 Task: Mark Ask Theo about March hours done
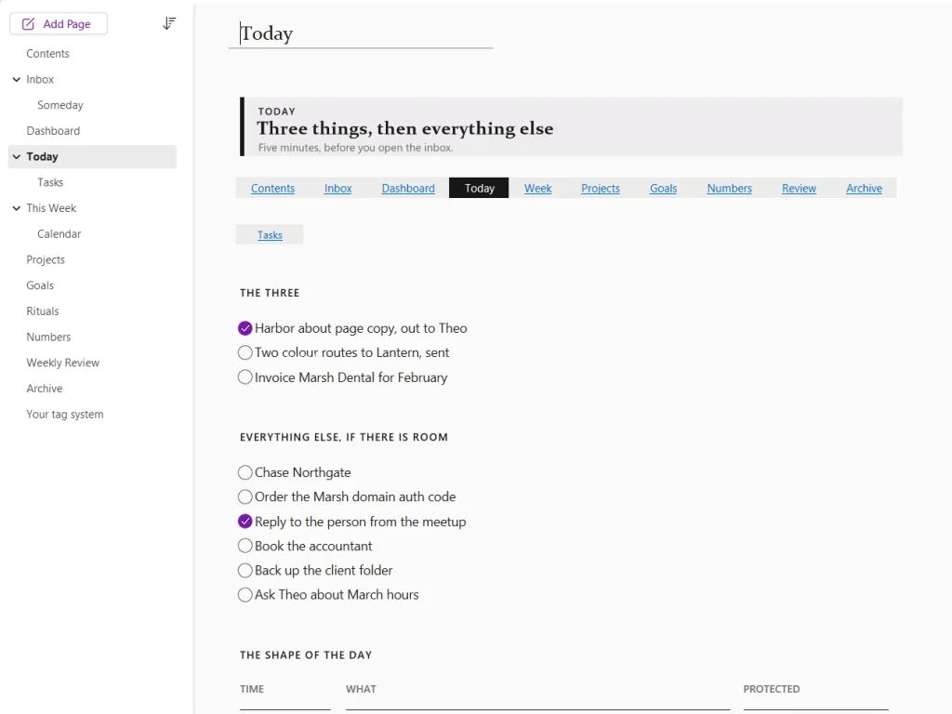245,594
